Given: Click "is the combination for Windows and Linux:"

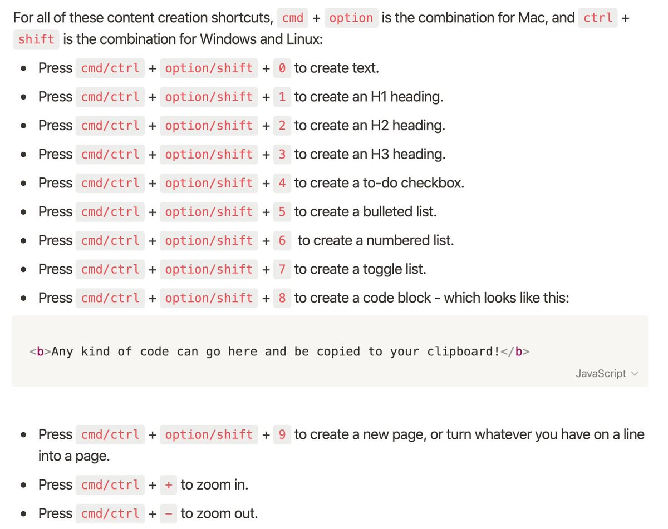Looking at the screenshot, I should point(193,40).
